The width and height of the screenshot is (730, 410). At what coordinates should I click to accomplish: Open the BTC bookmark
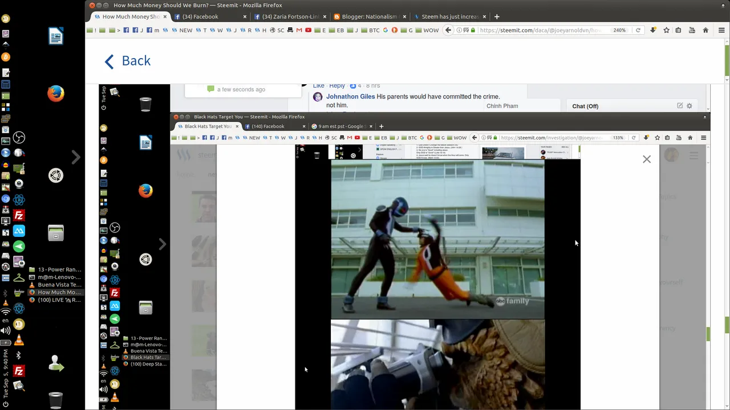click(x=371, y=30)
